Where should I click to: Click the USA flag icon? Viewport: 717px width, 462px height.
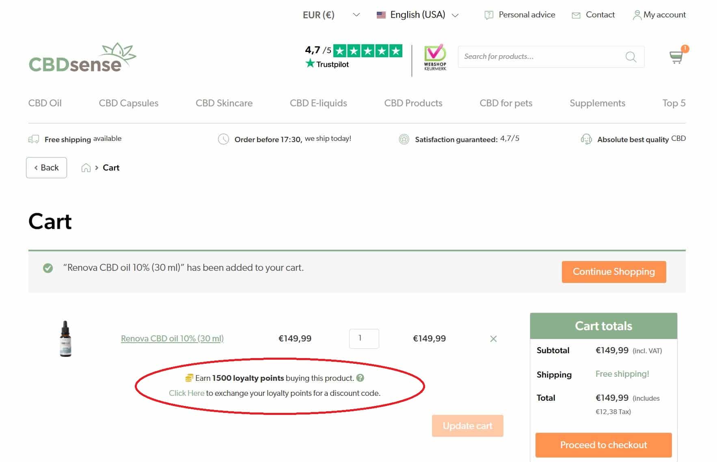coord(381,15)
